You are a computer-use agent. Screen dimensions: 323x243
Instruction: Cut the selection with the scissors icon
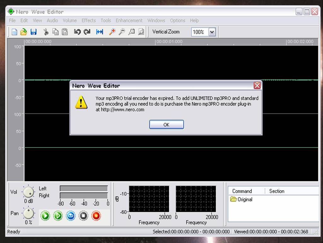[46, 32]
